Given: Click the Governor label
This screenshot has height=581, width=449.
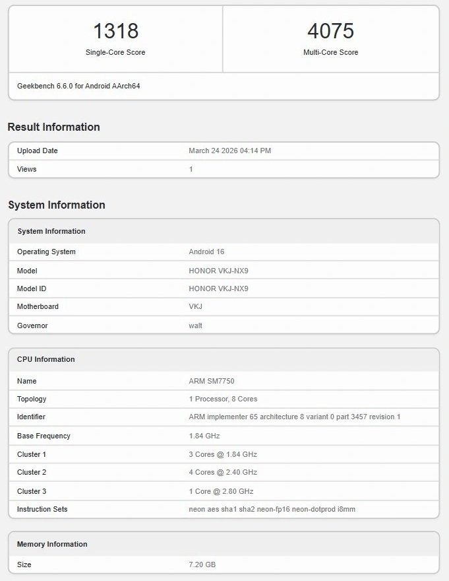Looking at the screenshot, I should point(32,325).
